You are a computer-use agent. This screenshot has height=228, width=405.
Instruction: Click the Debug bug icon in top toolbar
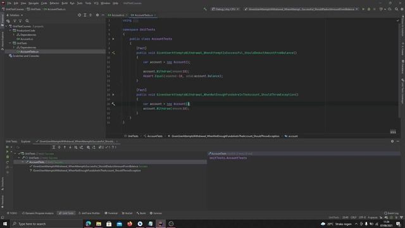369,9
